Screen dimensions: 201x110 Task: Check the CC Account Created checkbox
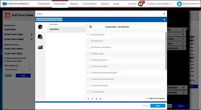point(88,66)
